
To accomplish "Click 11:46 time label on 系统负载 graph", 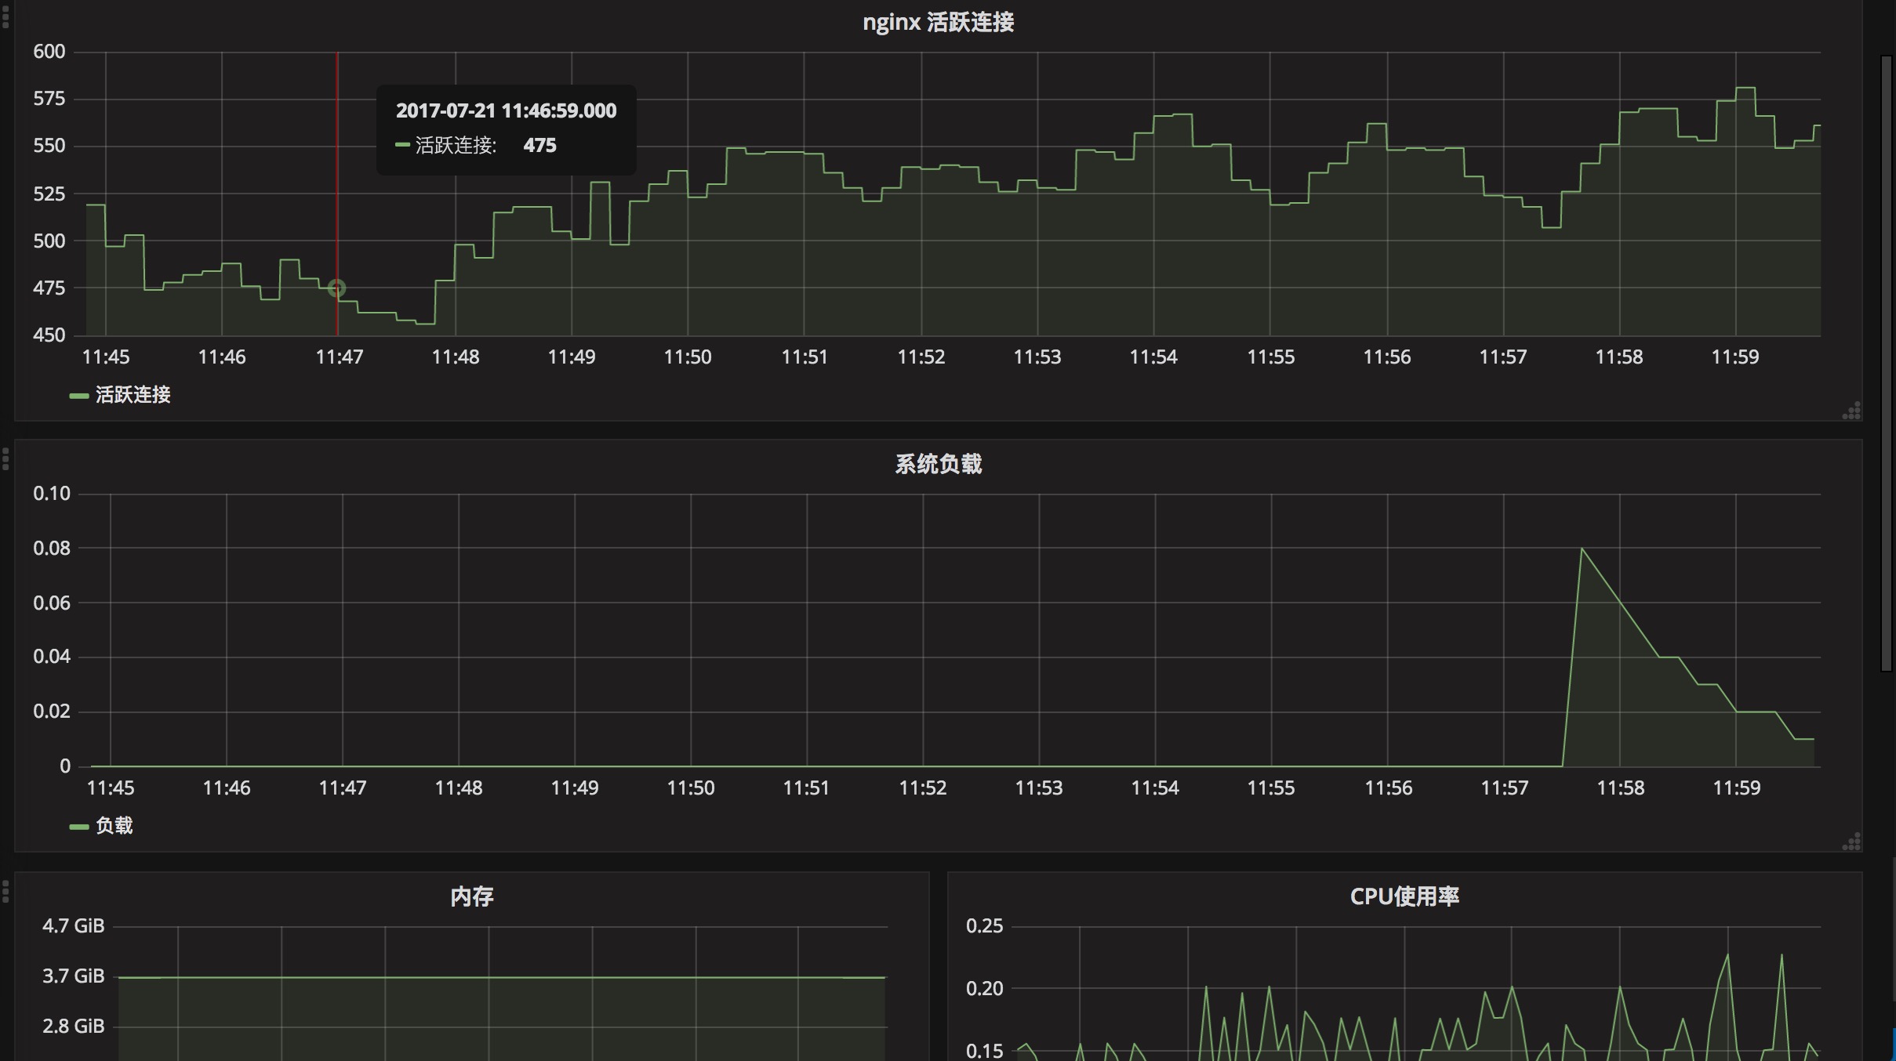I will (x=227, y=788).
